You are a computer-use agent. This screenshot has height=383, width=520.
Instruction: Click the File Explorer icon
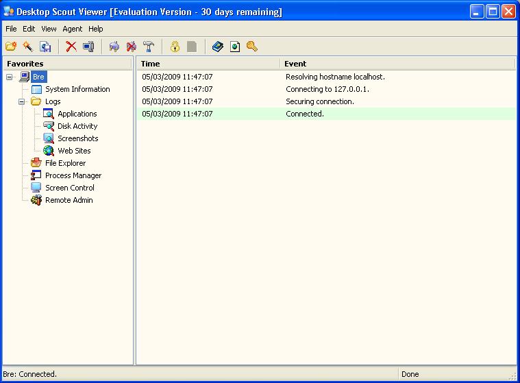click(36, 163)
